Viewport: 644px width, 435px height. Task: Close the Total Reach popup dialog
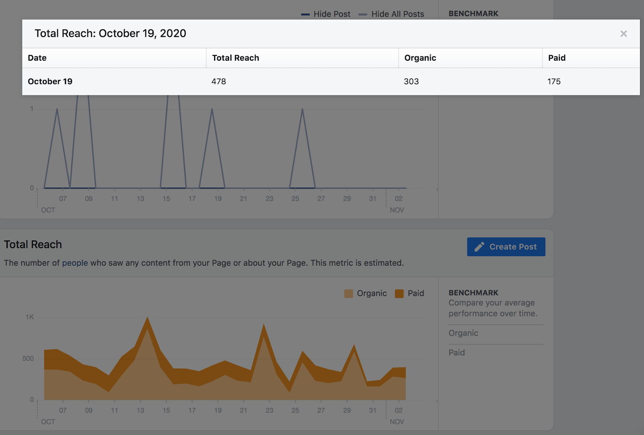[623, 34]
